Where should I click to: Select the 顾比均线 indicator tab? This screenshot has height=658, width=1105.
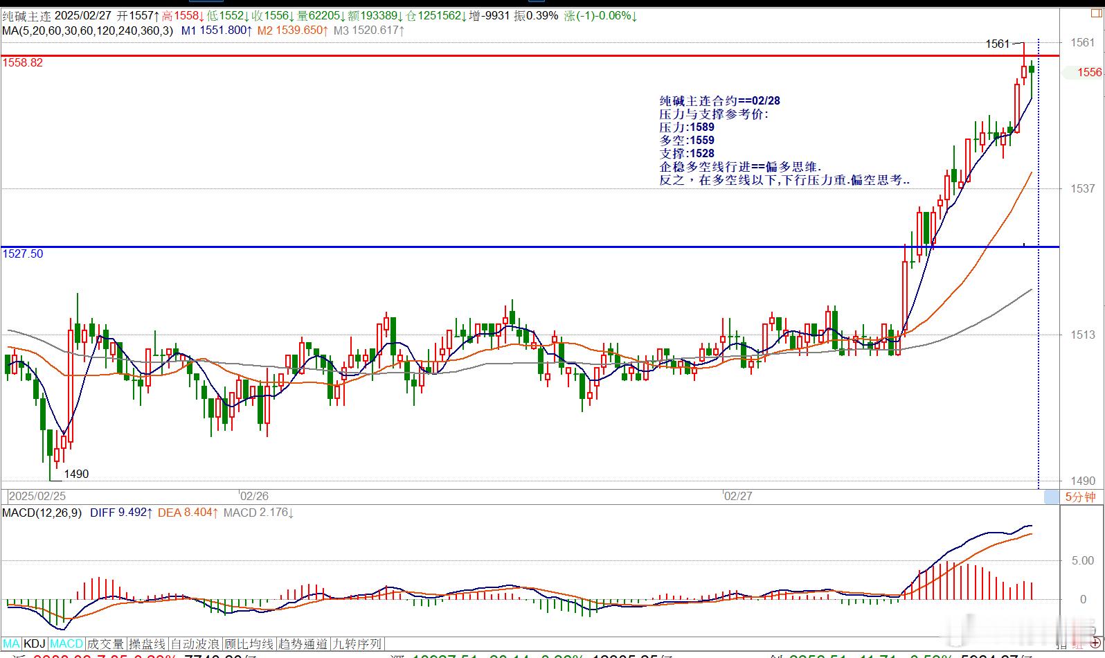click(x=249, y=643)
